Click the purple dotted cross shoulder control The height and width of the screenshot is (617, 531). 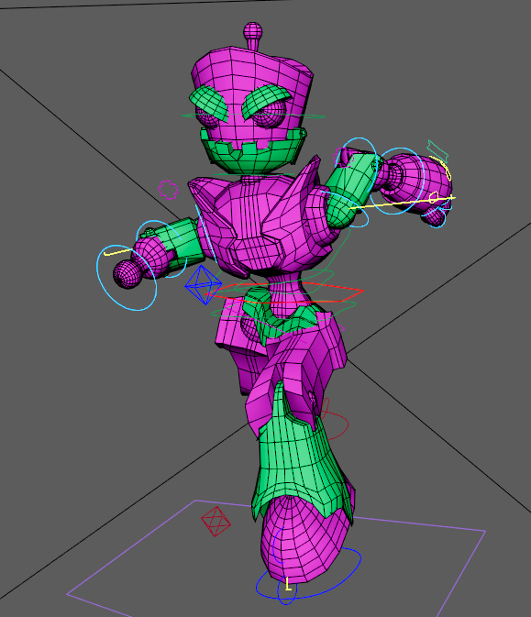click(168, 190)
